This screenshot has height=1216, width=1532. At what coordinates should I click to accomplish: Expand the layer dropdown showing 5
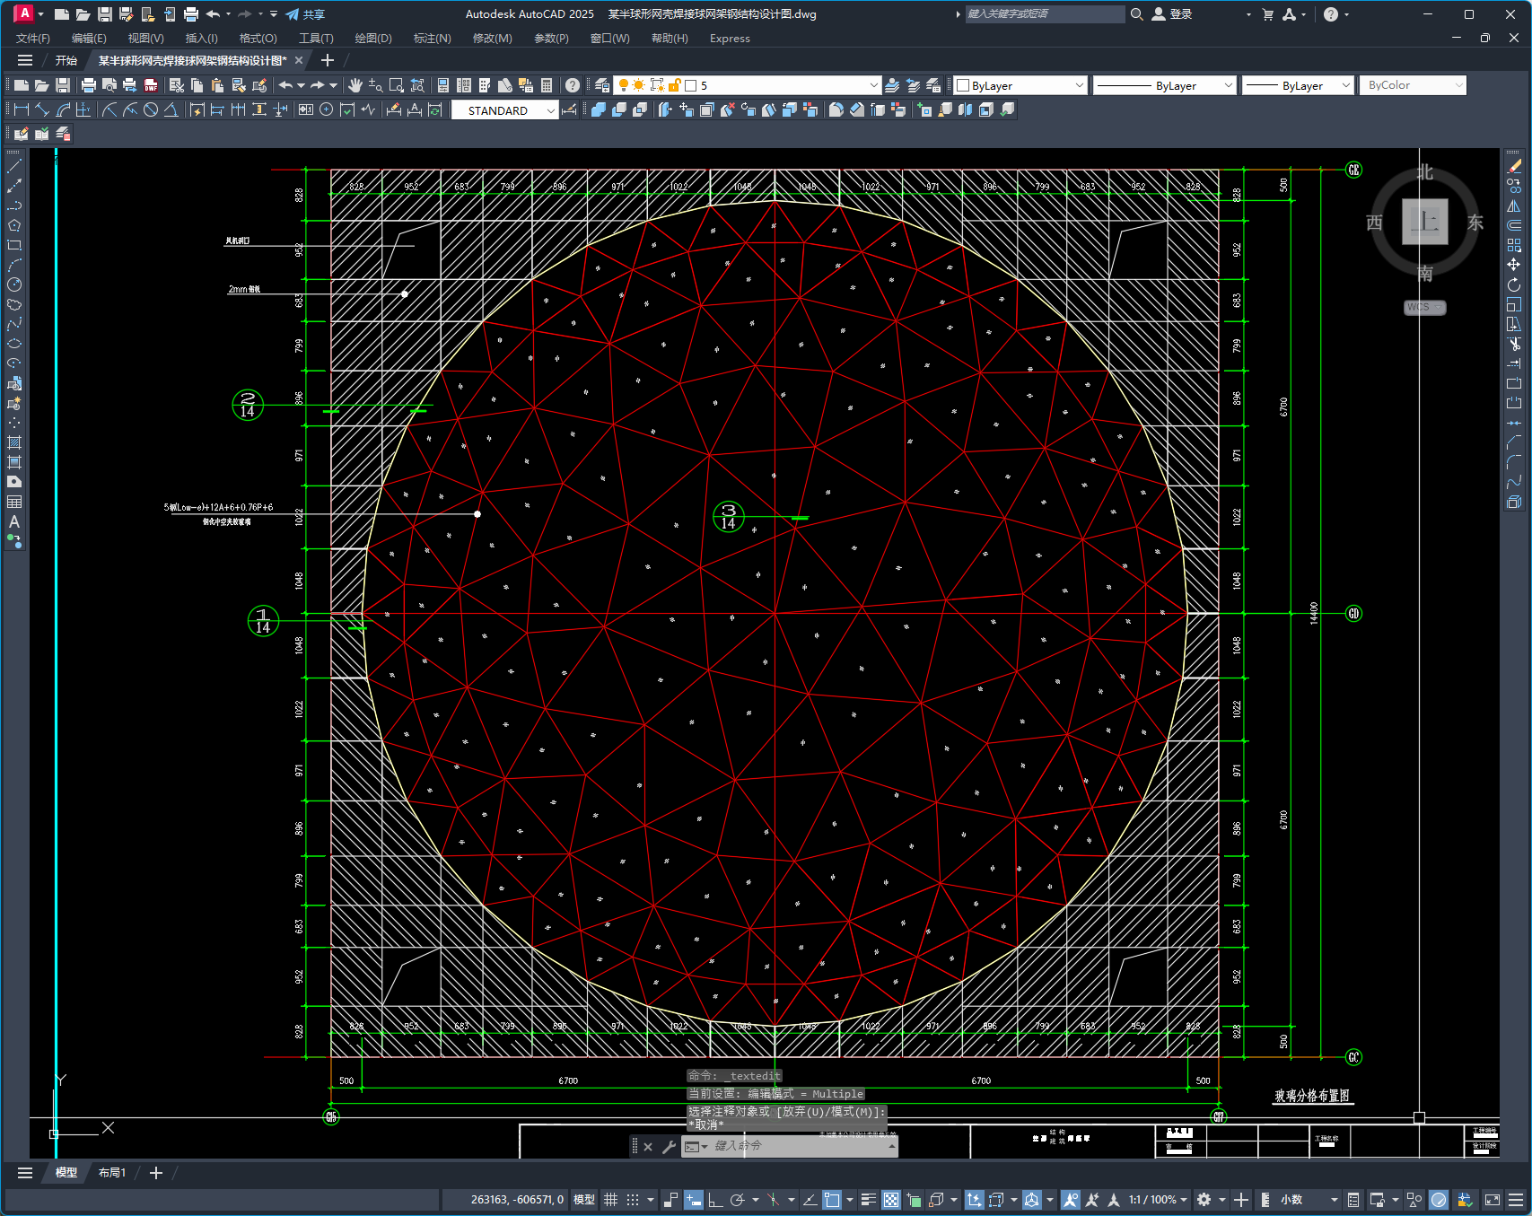[873, 85]
